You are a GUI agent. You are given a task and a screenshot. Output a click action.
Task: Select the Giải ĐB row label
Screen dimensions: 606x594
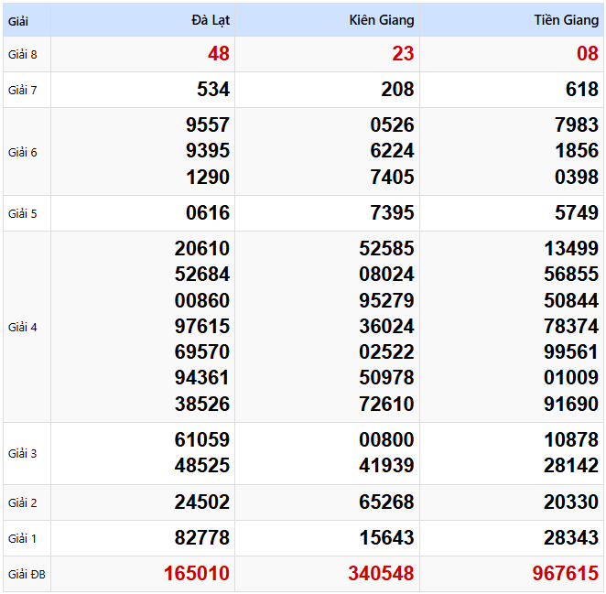[x=27, y=575]
